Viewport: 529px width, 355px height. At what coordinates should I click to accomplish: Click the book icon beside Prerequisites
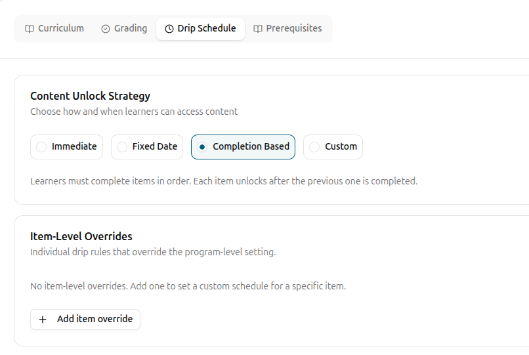[258, 29]
